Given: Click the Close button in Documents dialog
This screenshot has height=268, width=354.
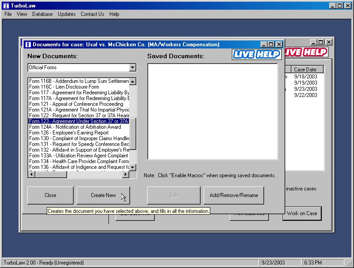Looking at the screenshot, I should tap(50, 195).
